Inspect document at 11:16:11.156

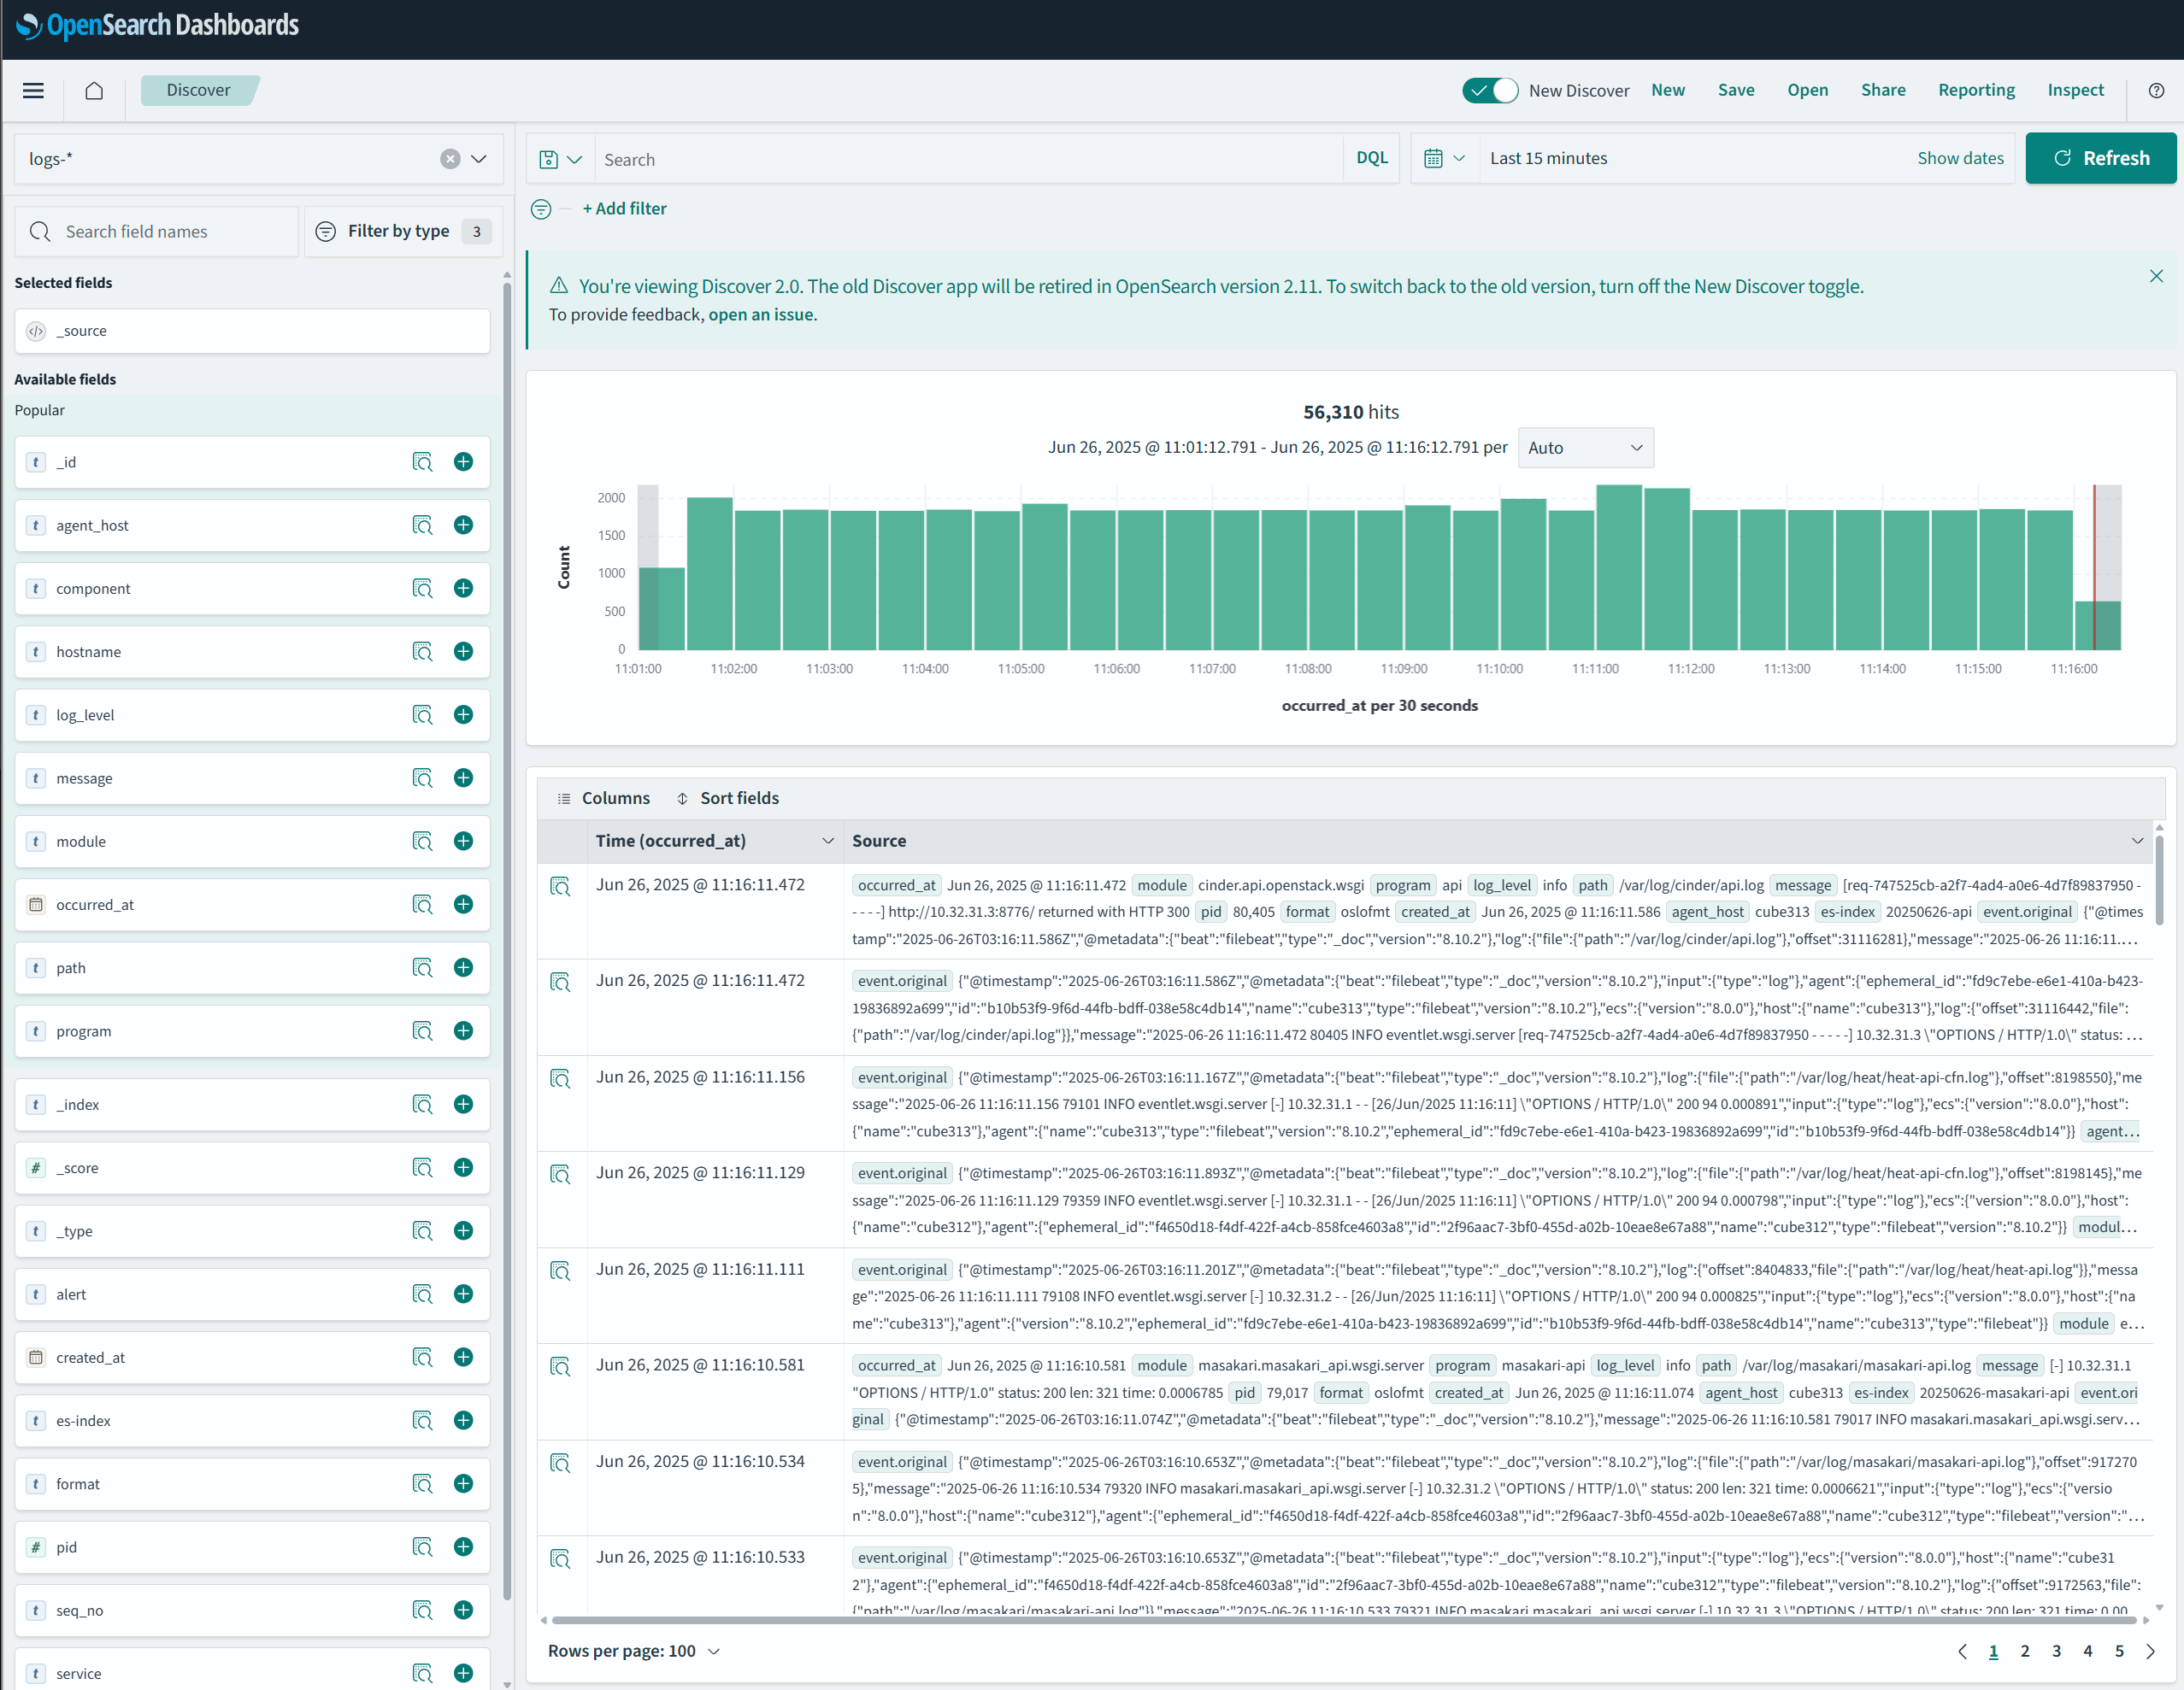tap(560, 1078)
